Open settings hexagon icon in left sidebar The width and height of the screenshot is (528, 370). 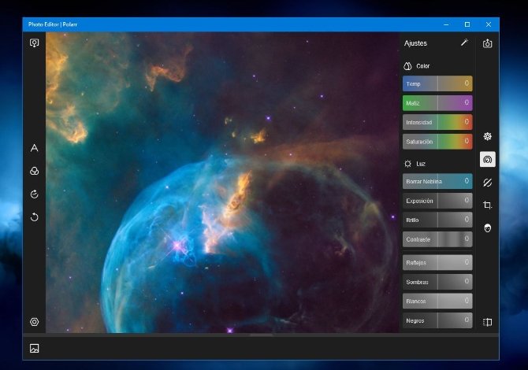point(35,322)
